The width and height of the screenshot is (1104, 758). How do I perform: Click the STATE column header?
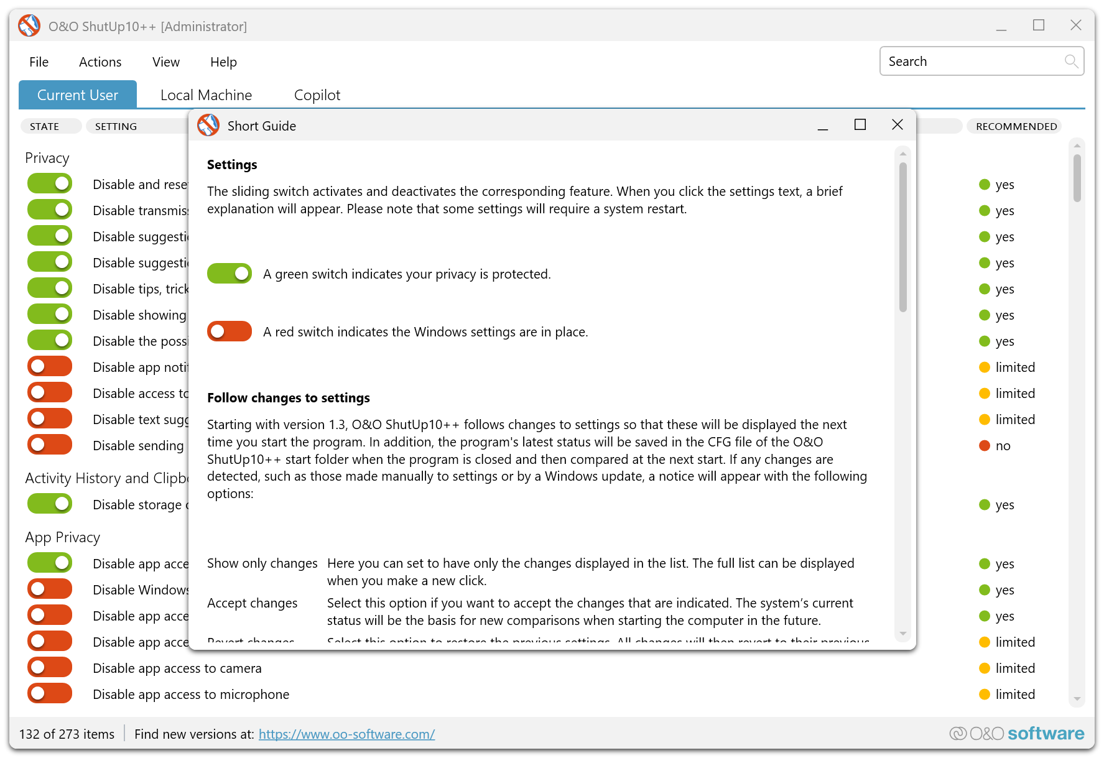45,126
